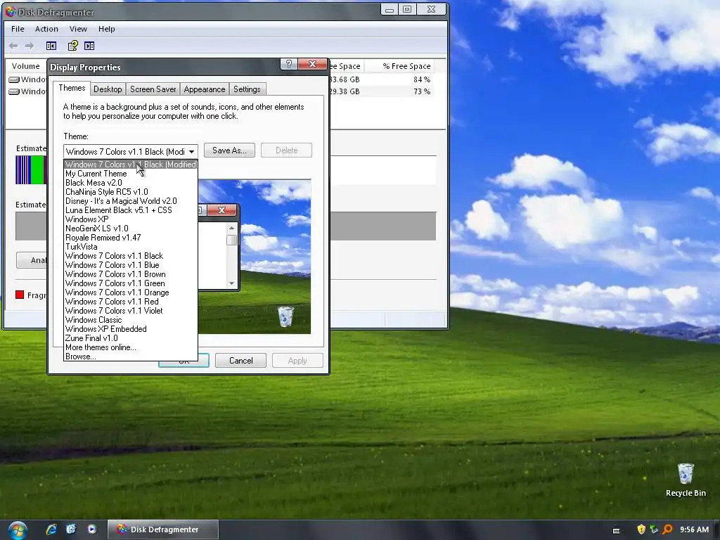
Task: Collapse the Theme dropdown arrow
Action: click(x=191, y=152)
